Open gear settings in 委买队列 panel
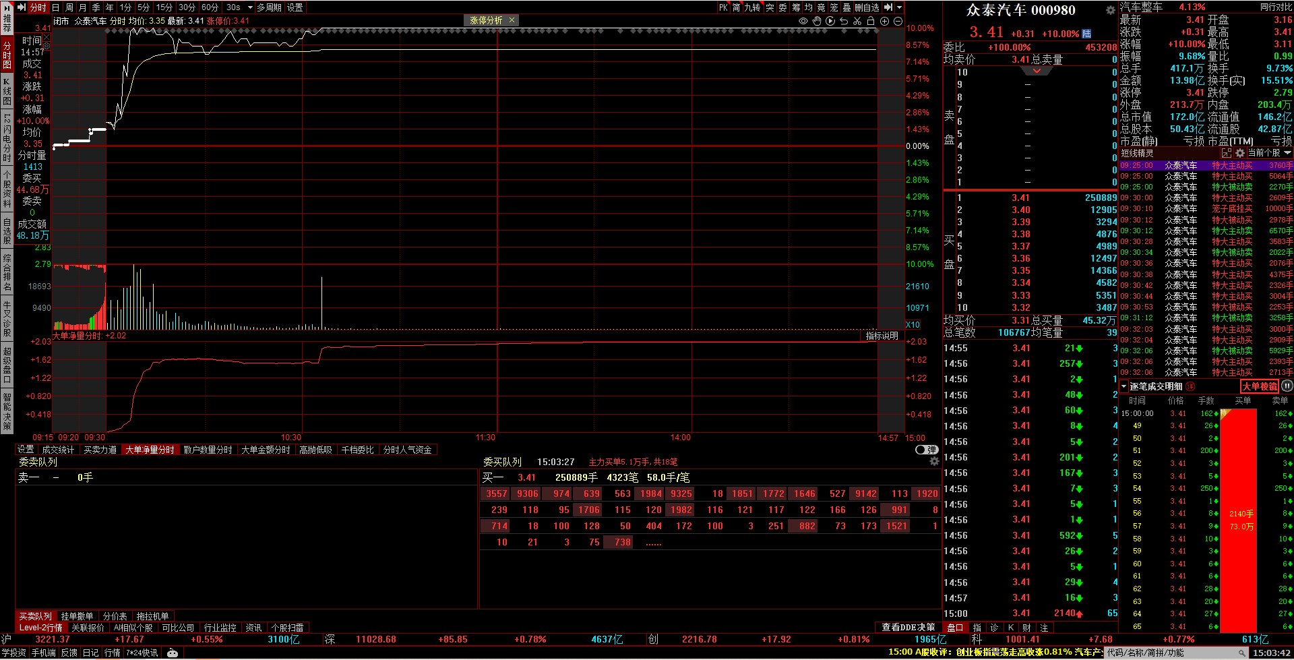The width and height of the screenshot is (1294, 660). click(934, 462)
